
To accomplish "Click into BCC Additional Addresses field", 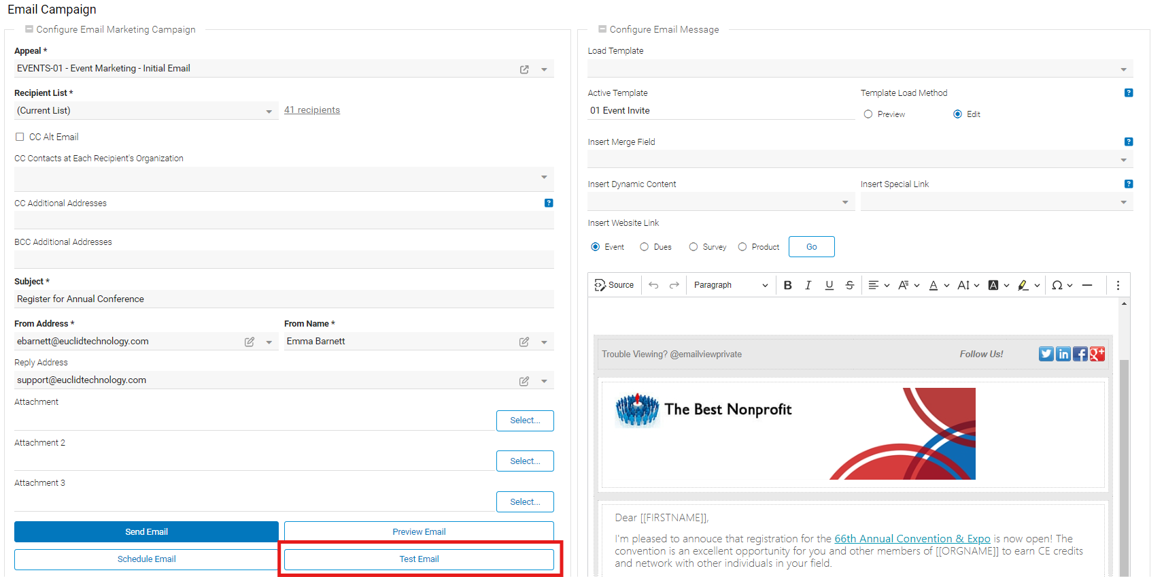I will pyautogui.click(x=284, y=259).
